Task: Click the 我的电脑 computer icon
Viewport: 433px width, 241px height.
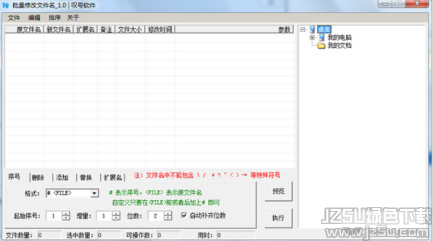Action: tap(322, 37)
